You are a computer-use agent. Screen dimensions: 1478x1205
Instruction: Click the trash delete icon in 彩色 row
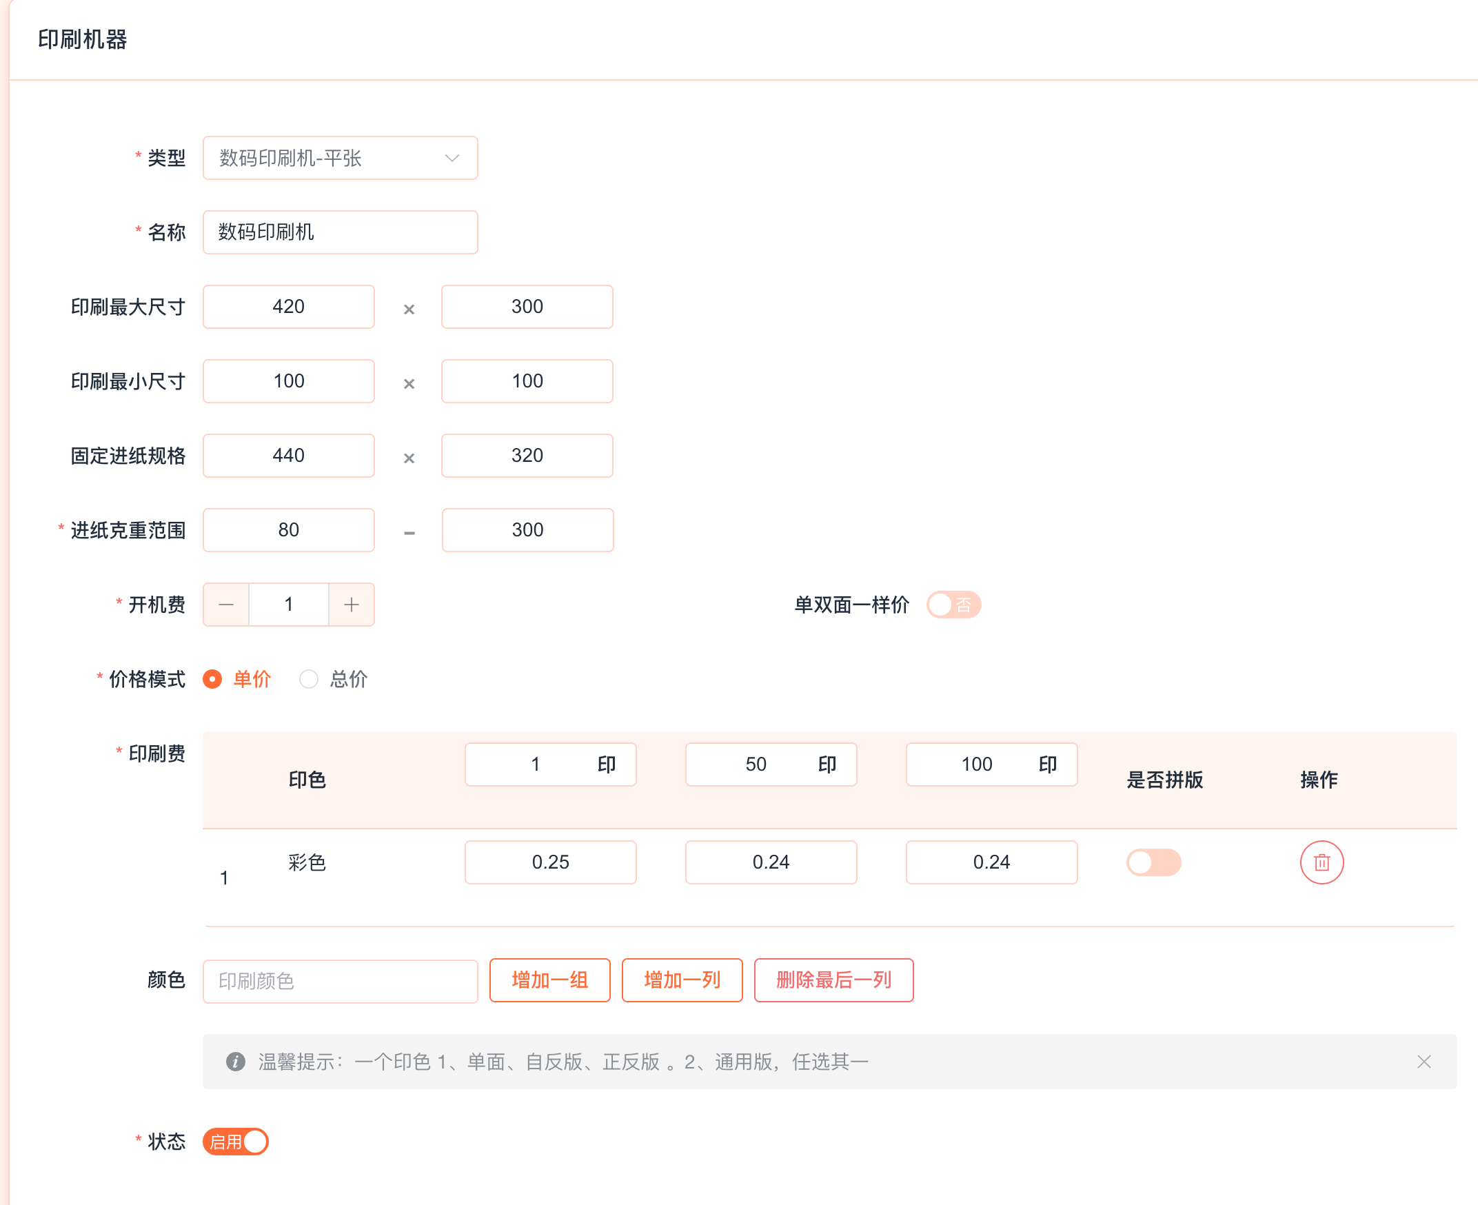[x=1321, y=862]
